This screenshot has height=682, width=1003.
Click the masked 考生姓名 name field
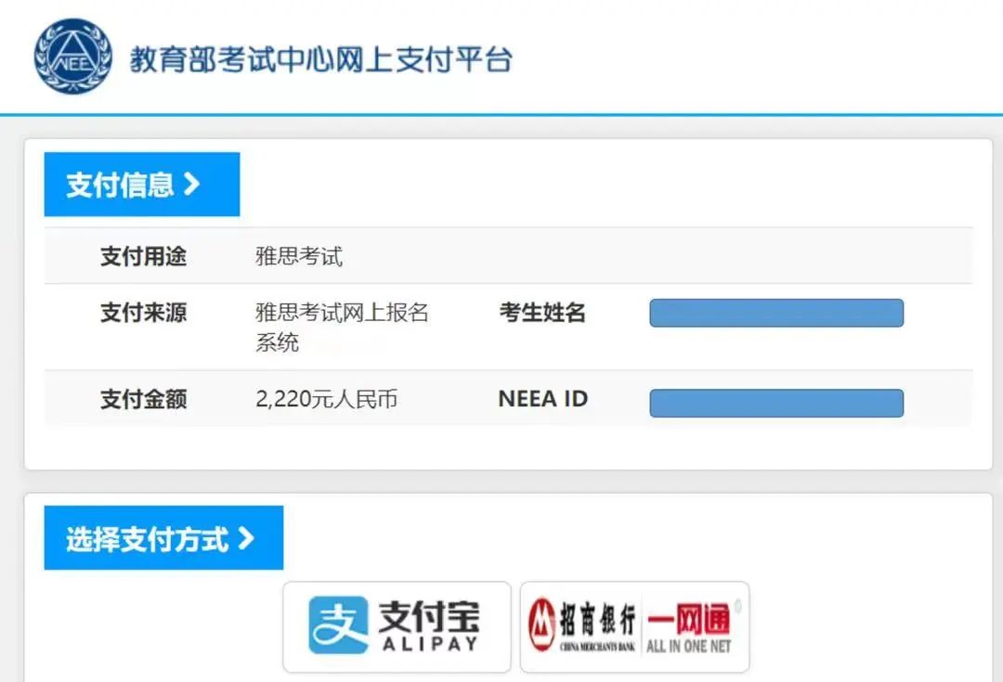pyautogui.click(x=776, y=313)
